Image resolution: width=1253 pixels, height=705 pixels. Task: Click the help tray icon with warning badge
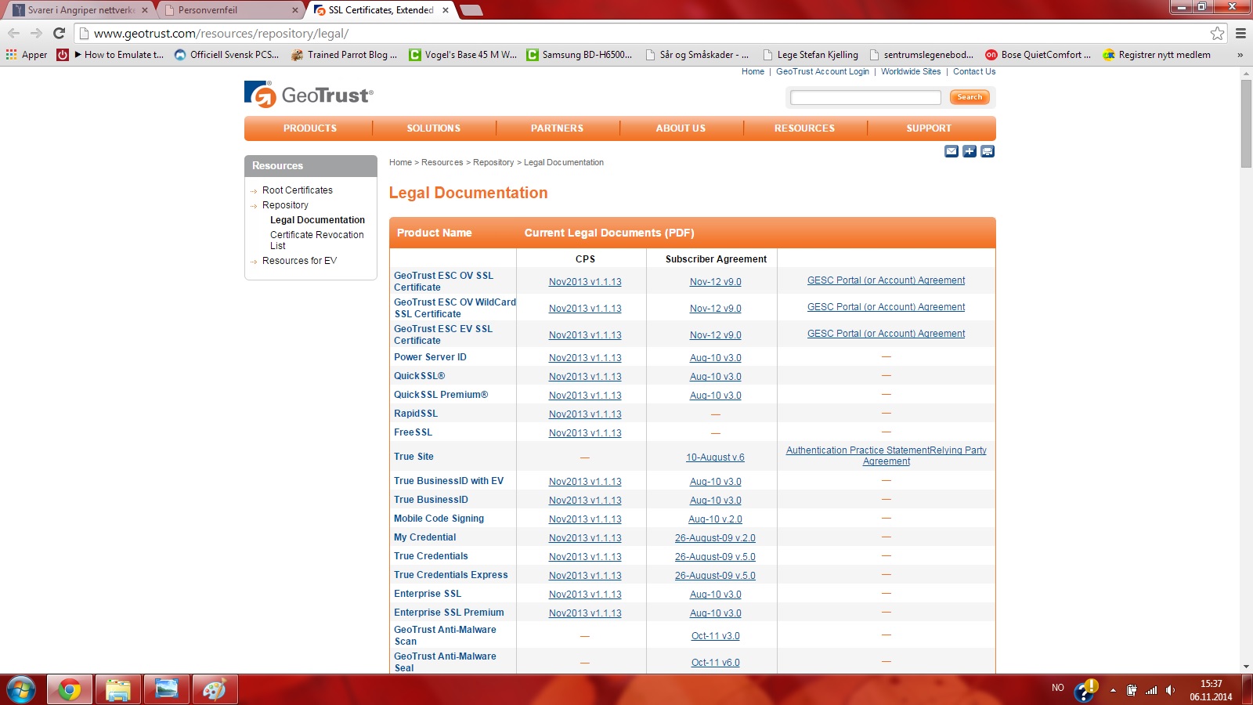click(1086, 690)
